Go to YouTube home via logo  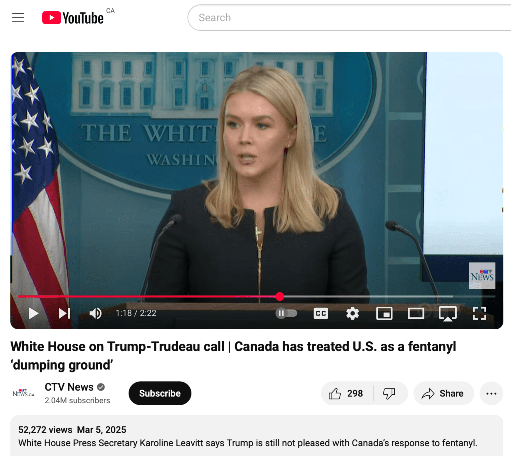73,18
